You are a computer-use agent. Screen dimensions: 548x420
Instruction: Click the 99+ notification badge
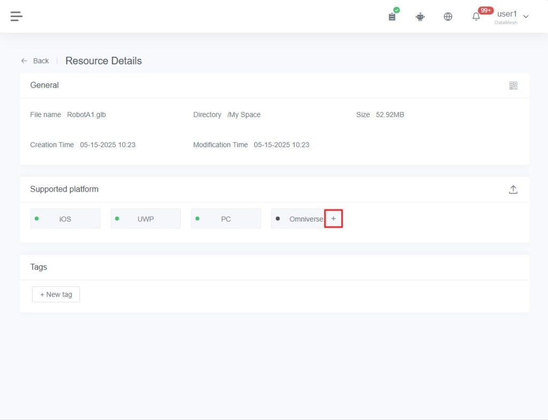485,10
